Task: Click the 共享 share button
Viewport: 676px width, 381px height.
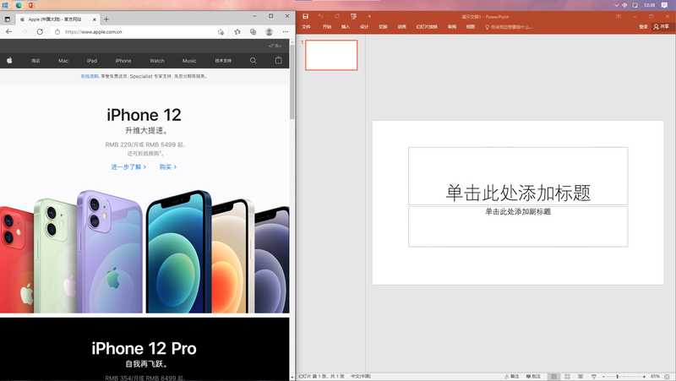Action: click(x=662, y=27)
